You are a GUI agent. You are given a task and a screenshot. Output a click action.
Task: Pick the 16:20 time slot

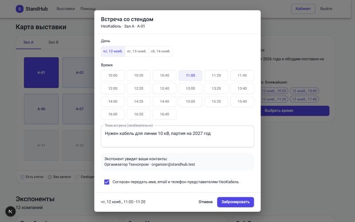(x=138, y=115)
